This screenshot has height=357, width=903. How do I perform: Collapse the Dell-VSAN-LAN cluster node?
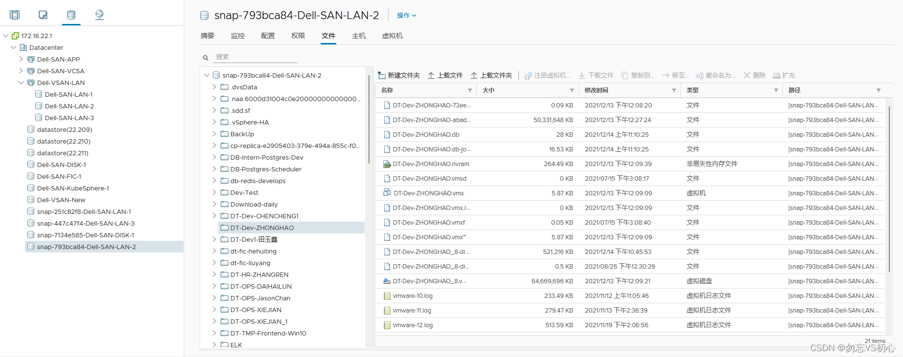[21, 83]
